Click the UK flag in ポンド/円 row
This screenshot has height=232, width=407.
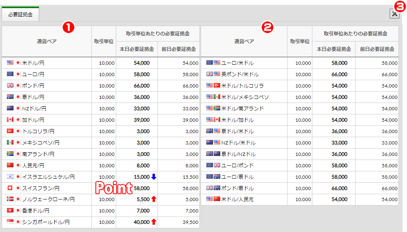point(10,85)
